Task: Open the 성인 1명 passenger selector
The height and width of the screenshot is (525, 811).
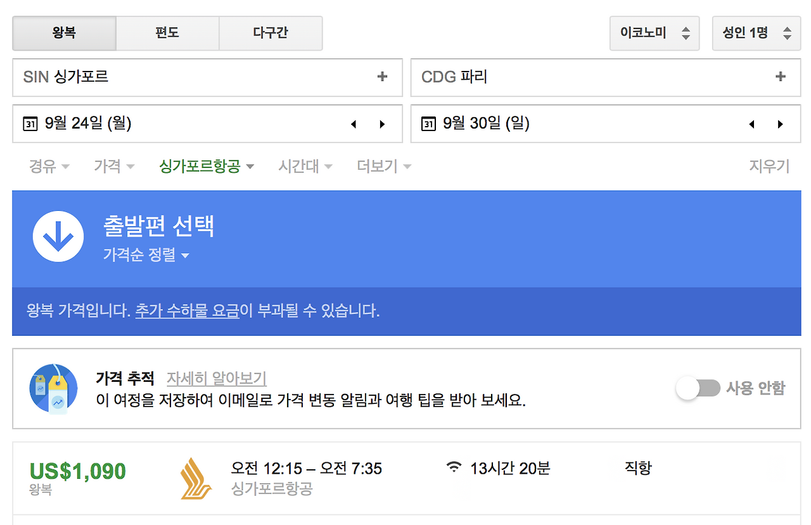Action: pyautogui.click(x=757, y=33)
